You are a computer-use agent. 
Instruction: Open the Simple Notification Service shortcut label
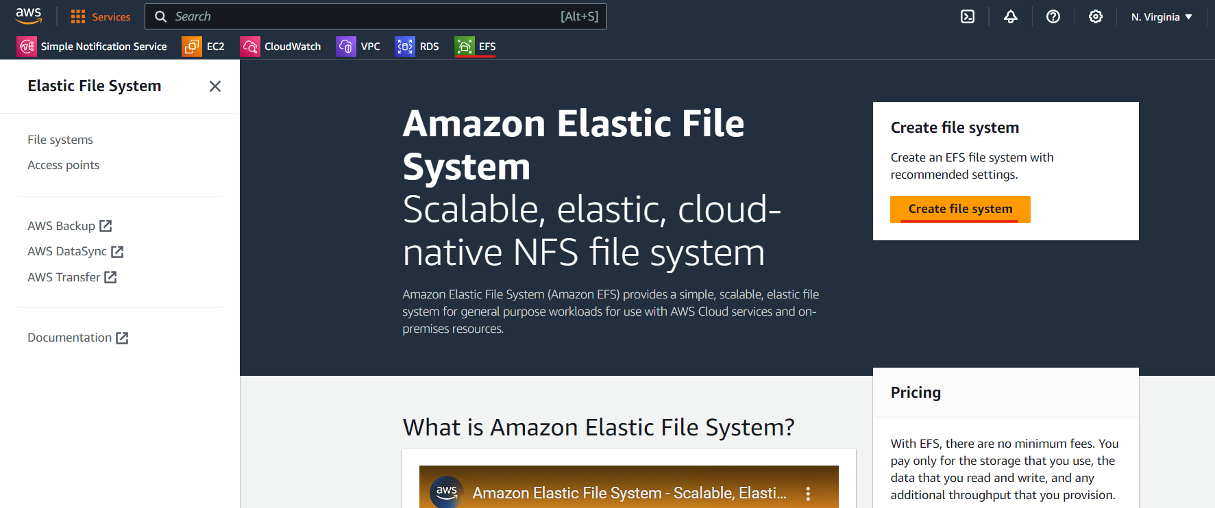click(x=104, y=47)
